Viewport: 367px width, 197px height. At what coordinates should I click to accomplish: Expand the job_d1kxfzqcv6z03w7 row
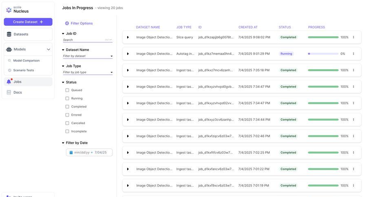click(x=128, y=136)
